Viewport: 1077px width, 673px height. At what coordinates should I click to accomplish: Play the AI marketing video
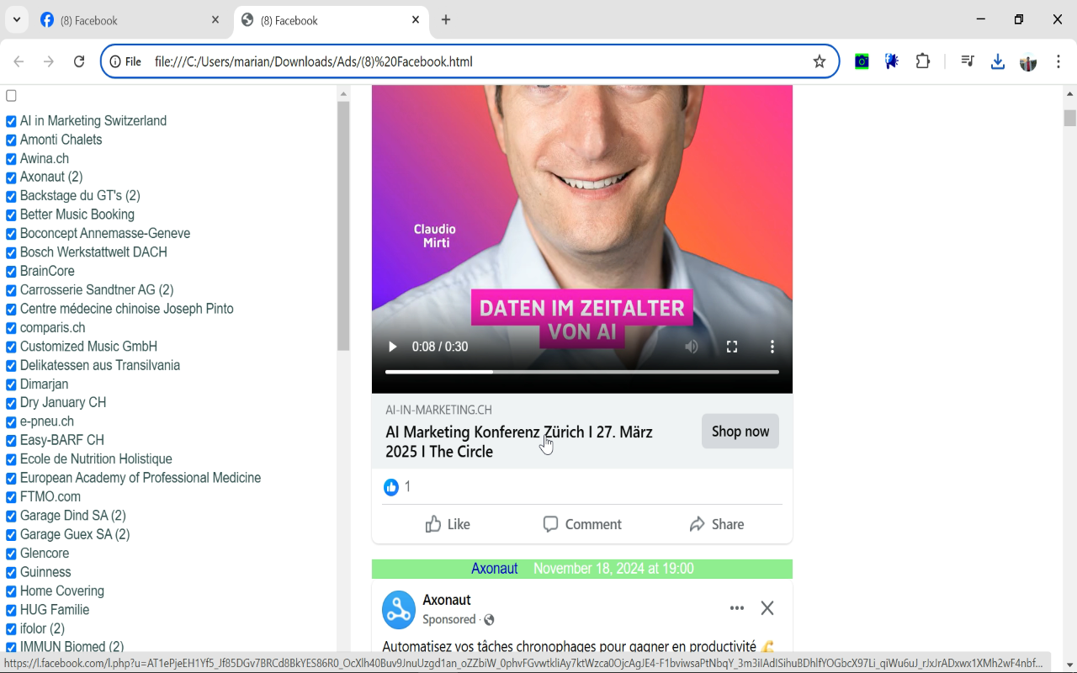pyautogui.click(x=392, y=347)
